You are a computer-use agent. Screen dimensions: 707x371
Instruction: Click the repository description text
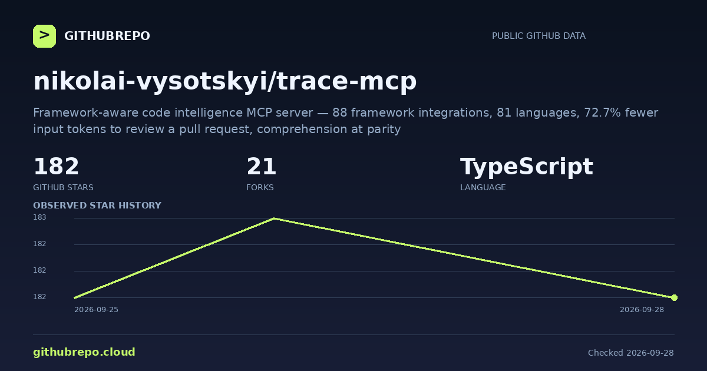click(345, 121)
